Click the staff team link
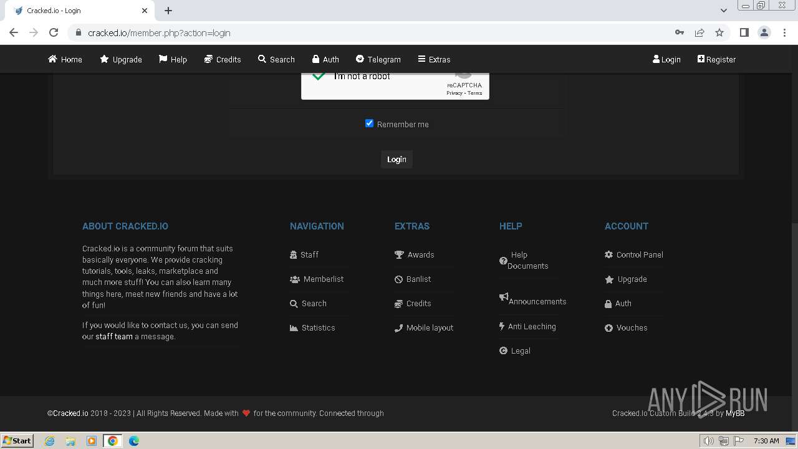Screen dimensions: 798x449 (114, 336)
